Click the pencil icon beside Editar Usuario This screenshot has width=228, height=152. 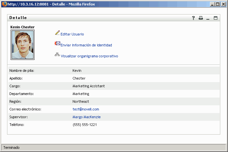pos(57,33)
